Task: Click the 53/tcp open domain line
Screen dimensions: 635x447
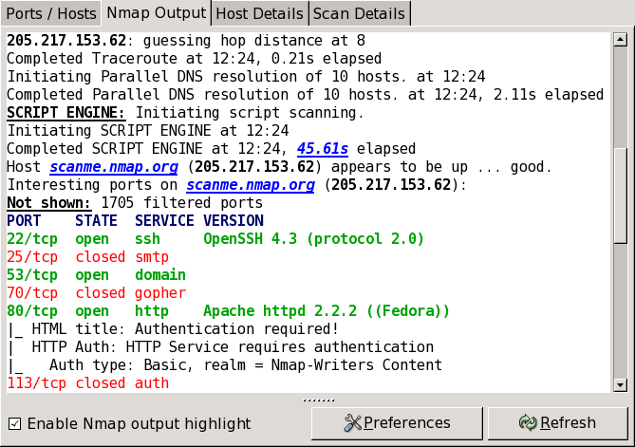Action: [x=95, y=275]
